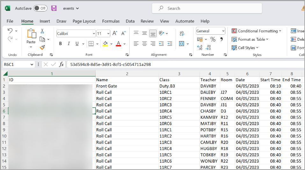Click Increase Indent icon
This screenshot has width=305, height=170.
coord(170,44)
